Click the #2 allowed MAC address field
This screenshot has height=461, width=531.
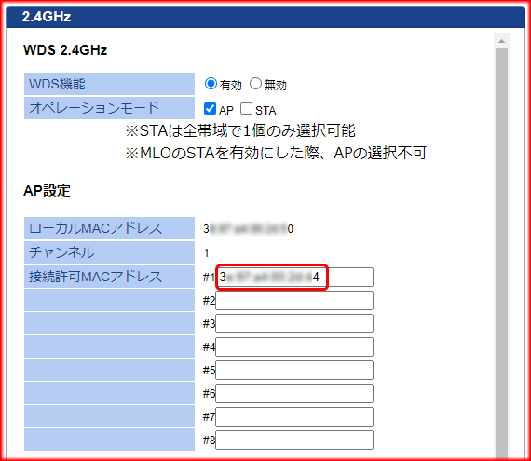click(x=294, y=300)
